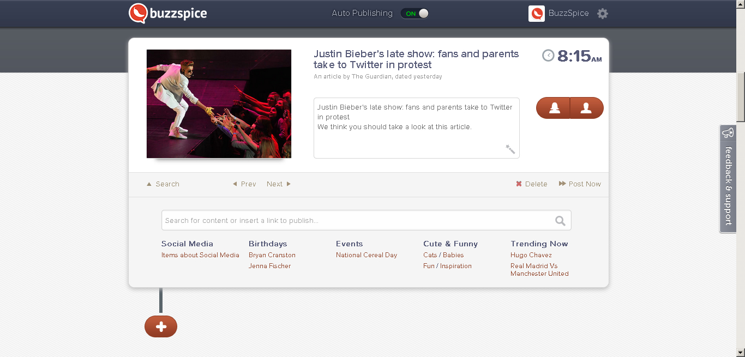This screenshot has width=745, height=357.
Task: Click the magic wand icon in text box
Action: pos(510,149)
